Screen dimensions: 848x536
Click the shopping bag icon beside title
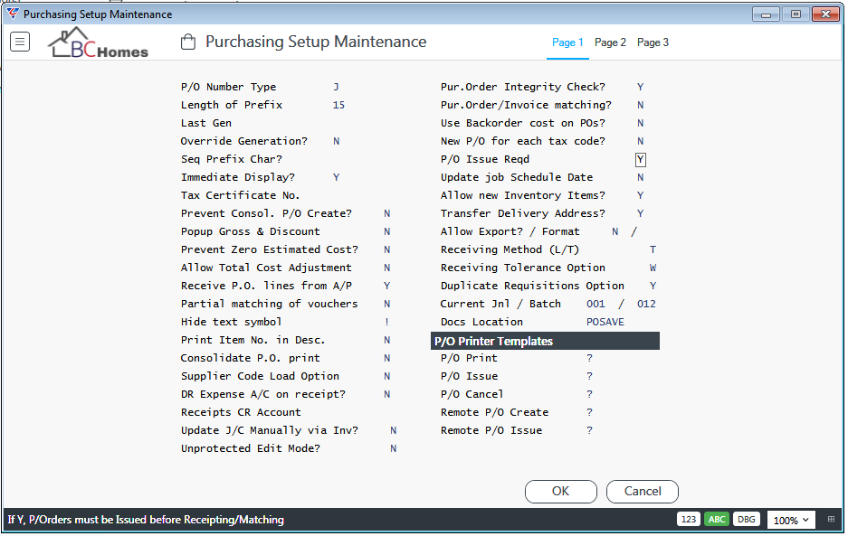pos(188,42)
